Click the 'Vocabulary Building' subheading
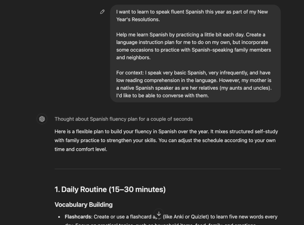 (x=84, y=204)
